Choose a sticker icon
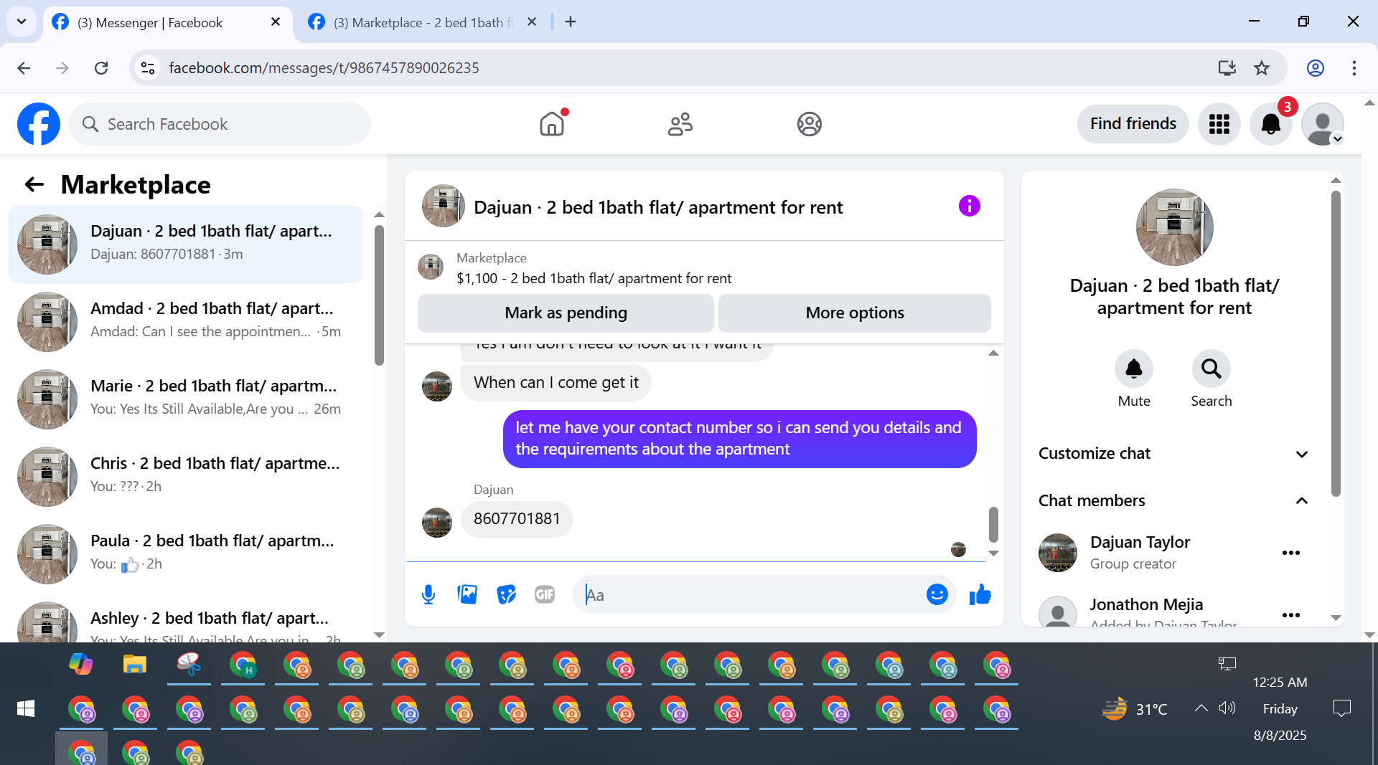This screenshot has height=765, width=1378. [506, 594]
